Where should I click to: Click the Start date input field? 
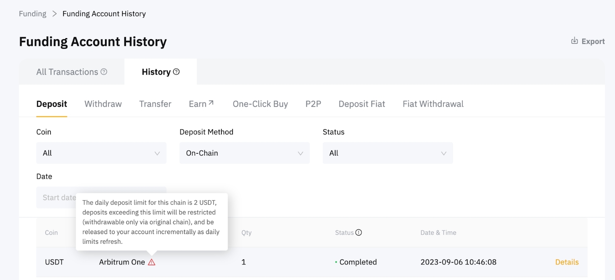[x=57, y=197]
